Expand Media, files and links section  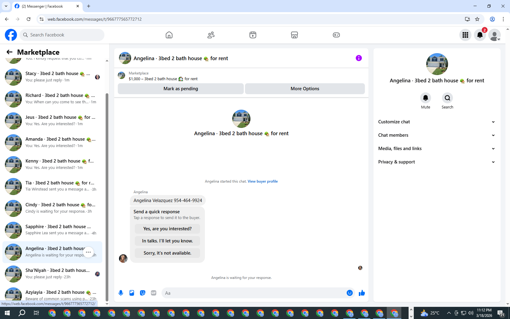click(437, 149)
